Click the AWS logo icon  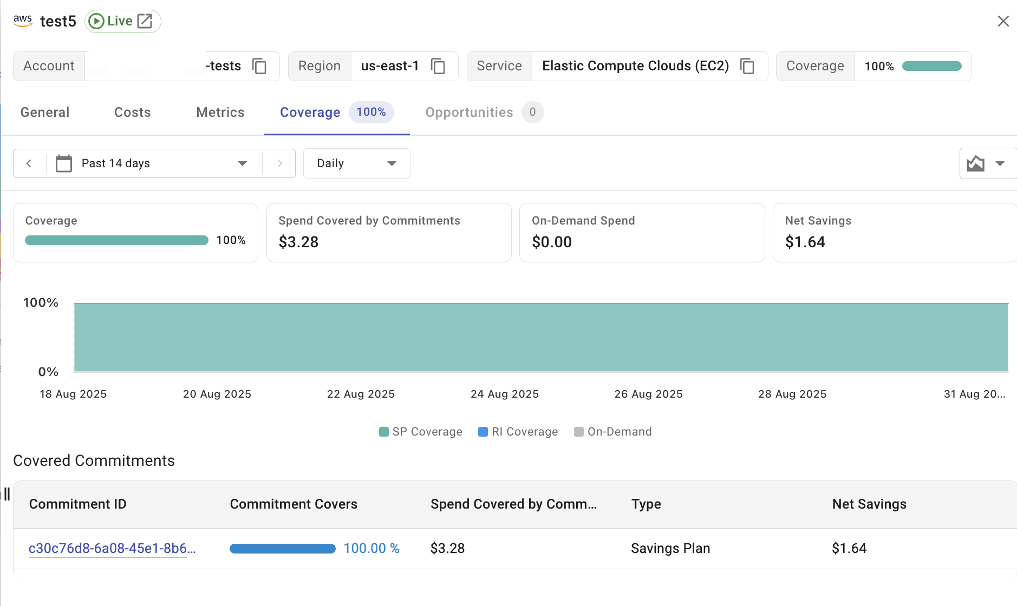(x=23, y=21)
